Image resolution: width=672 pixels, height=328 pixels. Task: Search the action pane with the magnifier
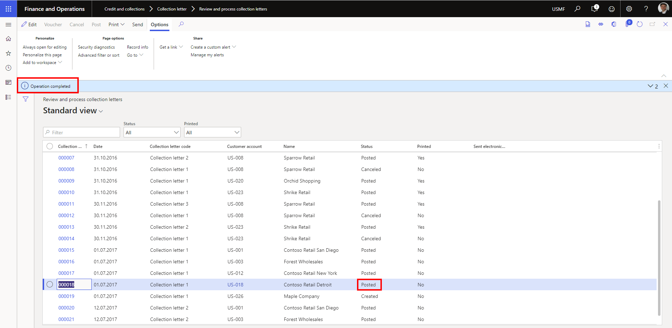pyautogui.click(x=181, y=24)
